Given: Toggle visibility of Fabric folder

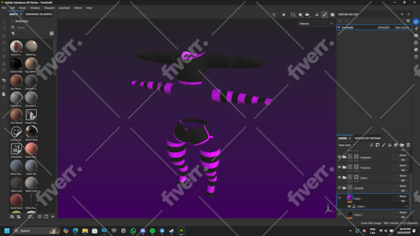Looking at the screenshot, I should pos(339,177).
